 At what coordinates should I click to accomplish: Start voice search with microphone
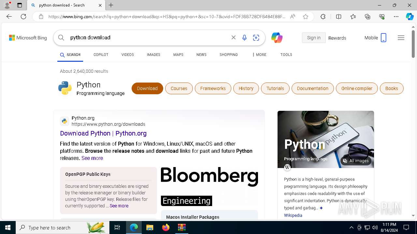pyautogui.click(x=244, y=38)
